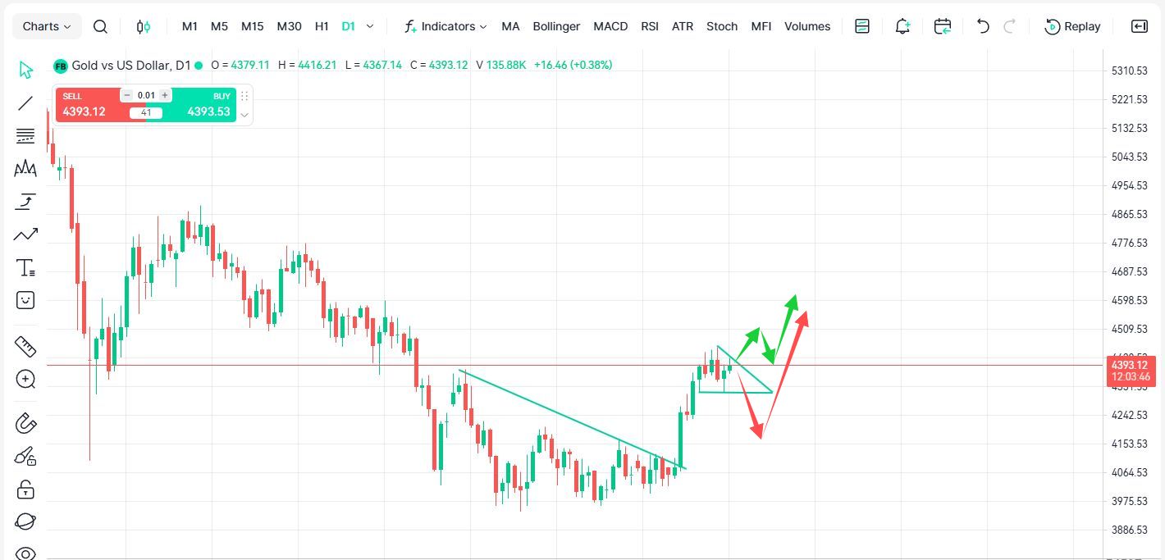The width and height of the screenshot is (1165, 560).
Task: Open the chart templates layout icon
Action: click(x=861, y=26)
